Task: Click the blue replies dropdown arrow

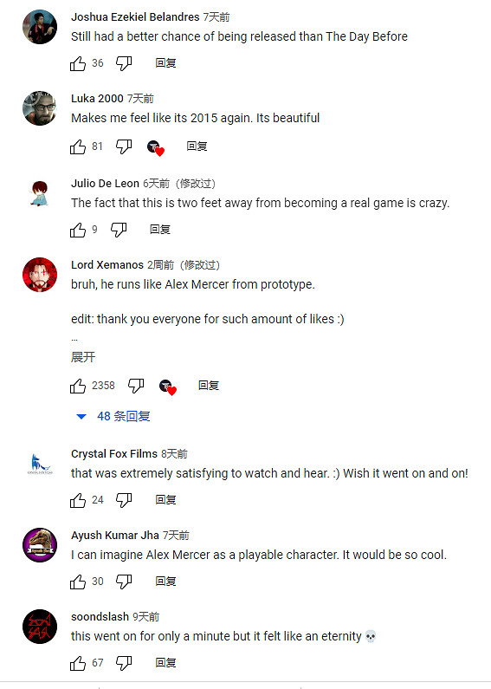Action: point(81,417)
